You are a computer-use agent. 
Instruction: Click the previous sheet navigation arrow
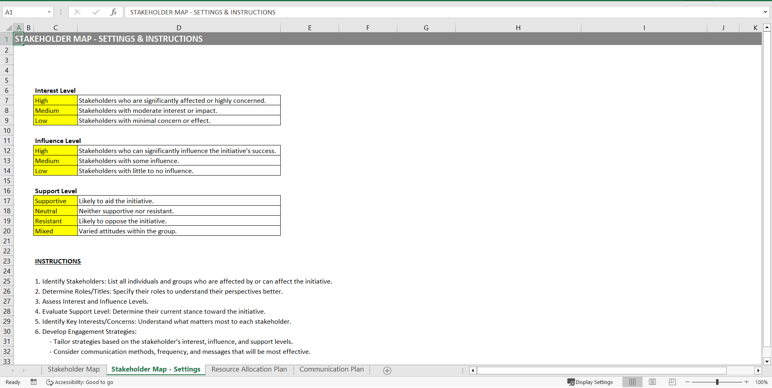tap(12, 370)
